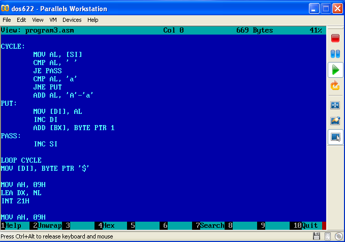
Task: Click the 'Press Ctrl+Alt to release' status text
Action: tap(57, 236)
